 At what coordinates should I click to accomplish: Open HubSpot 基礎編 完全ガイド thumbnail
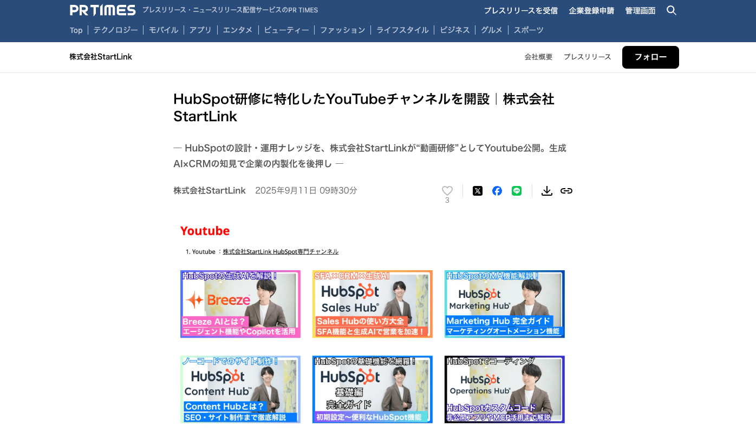click(373, 389)
